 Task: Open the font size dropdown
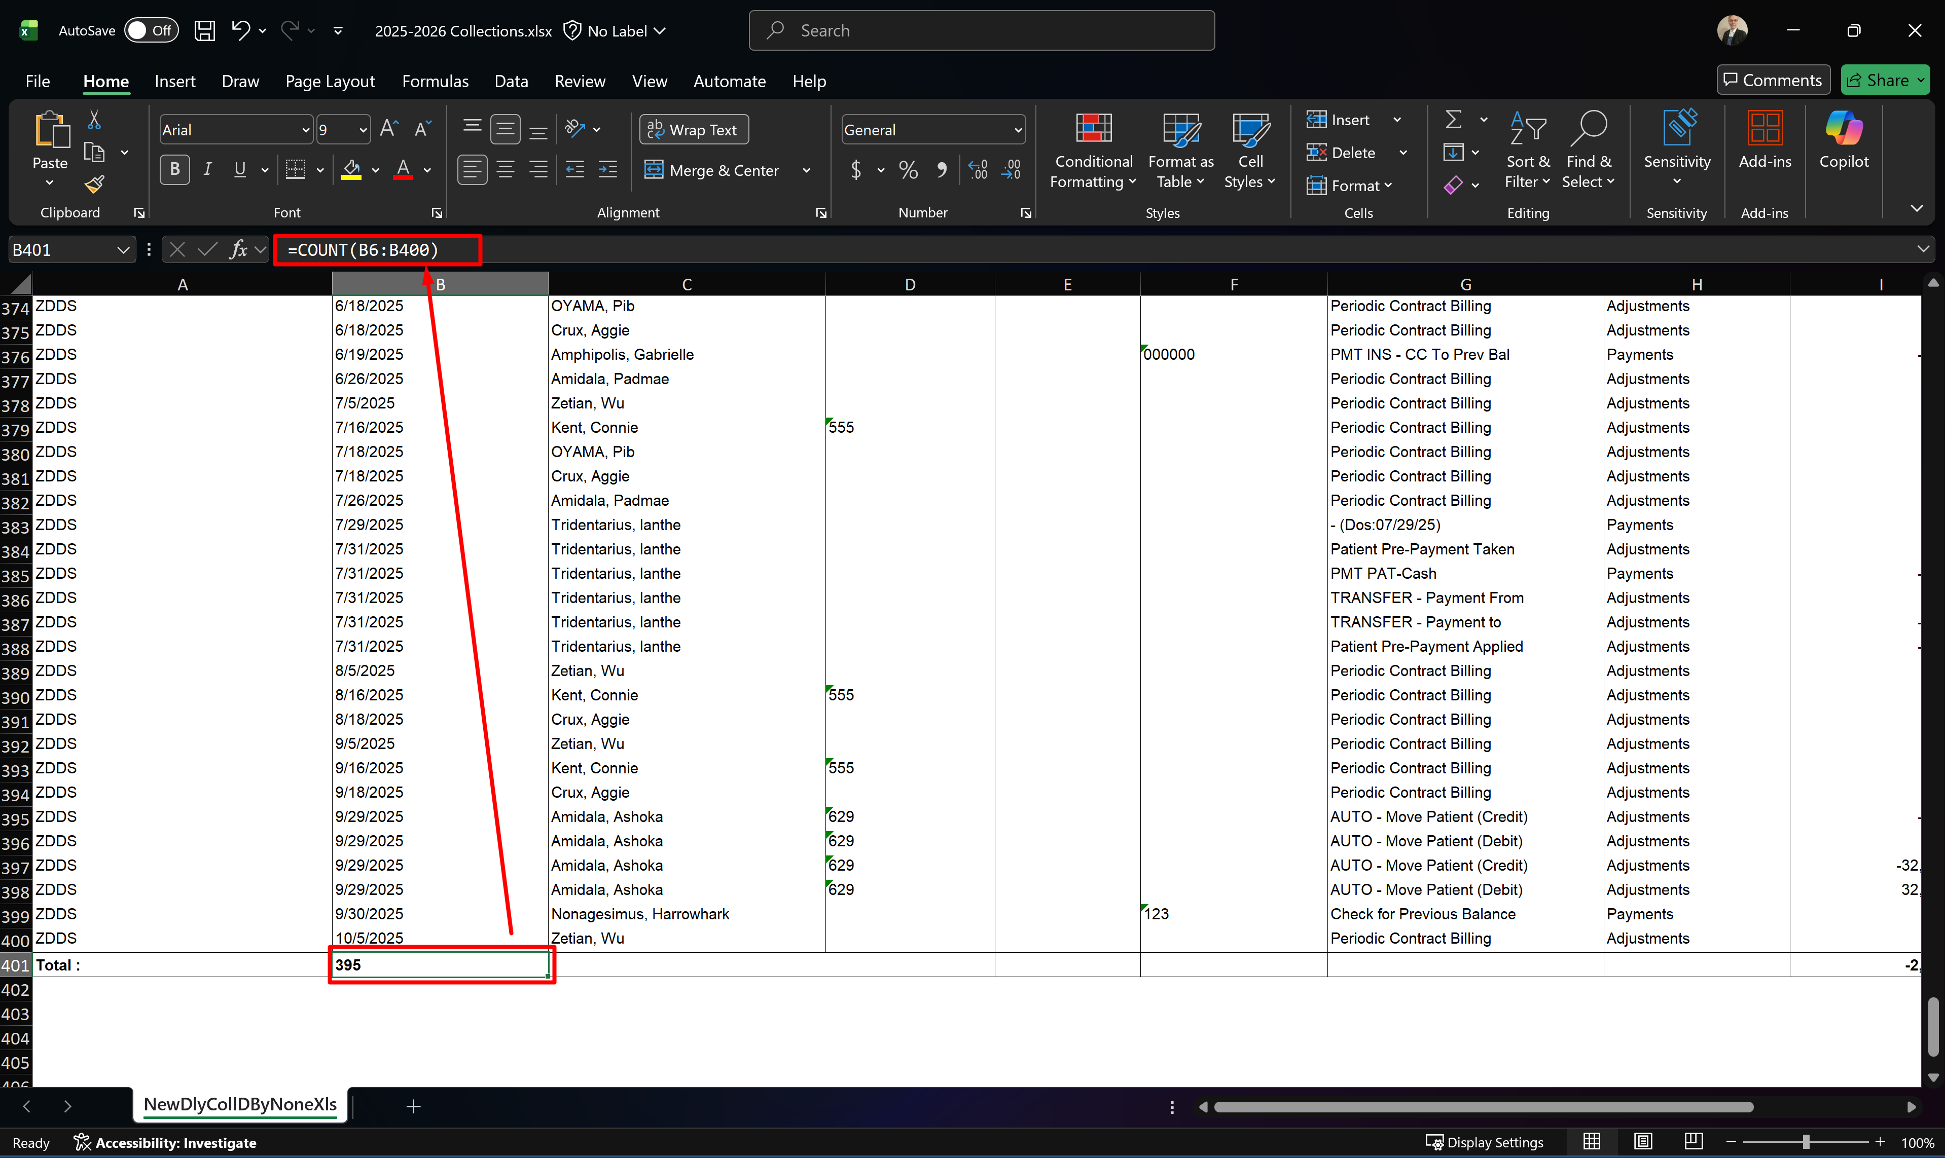tap(363, 130)
